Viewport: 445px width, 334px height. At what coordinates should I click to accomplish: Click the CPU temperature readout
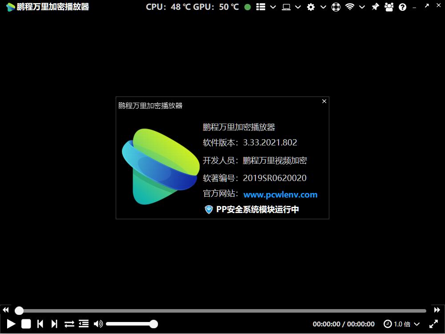(168, 7)
